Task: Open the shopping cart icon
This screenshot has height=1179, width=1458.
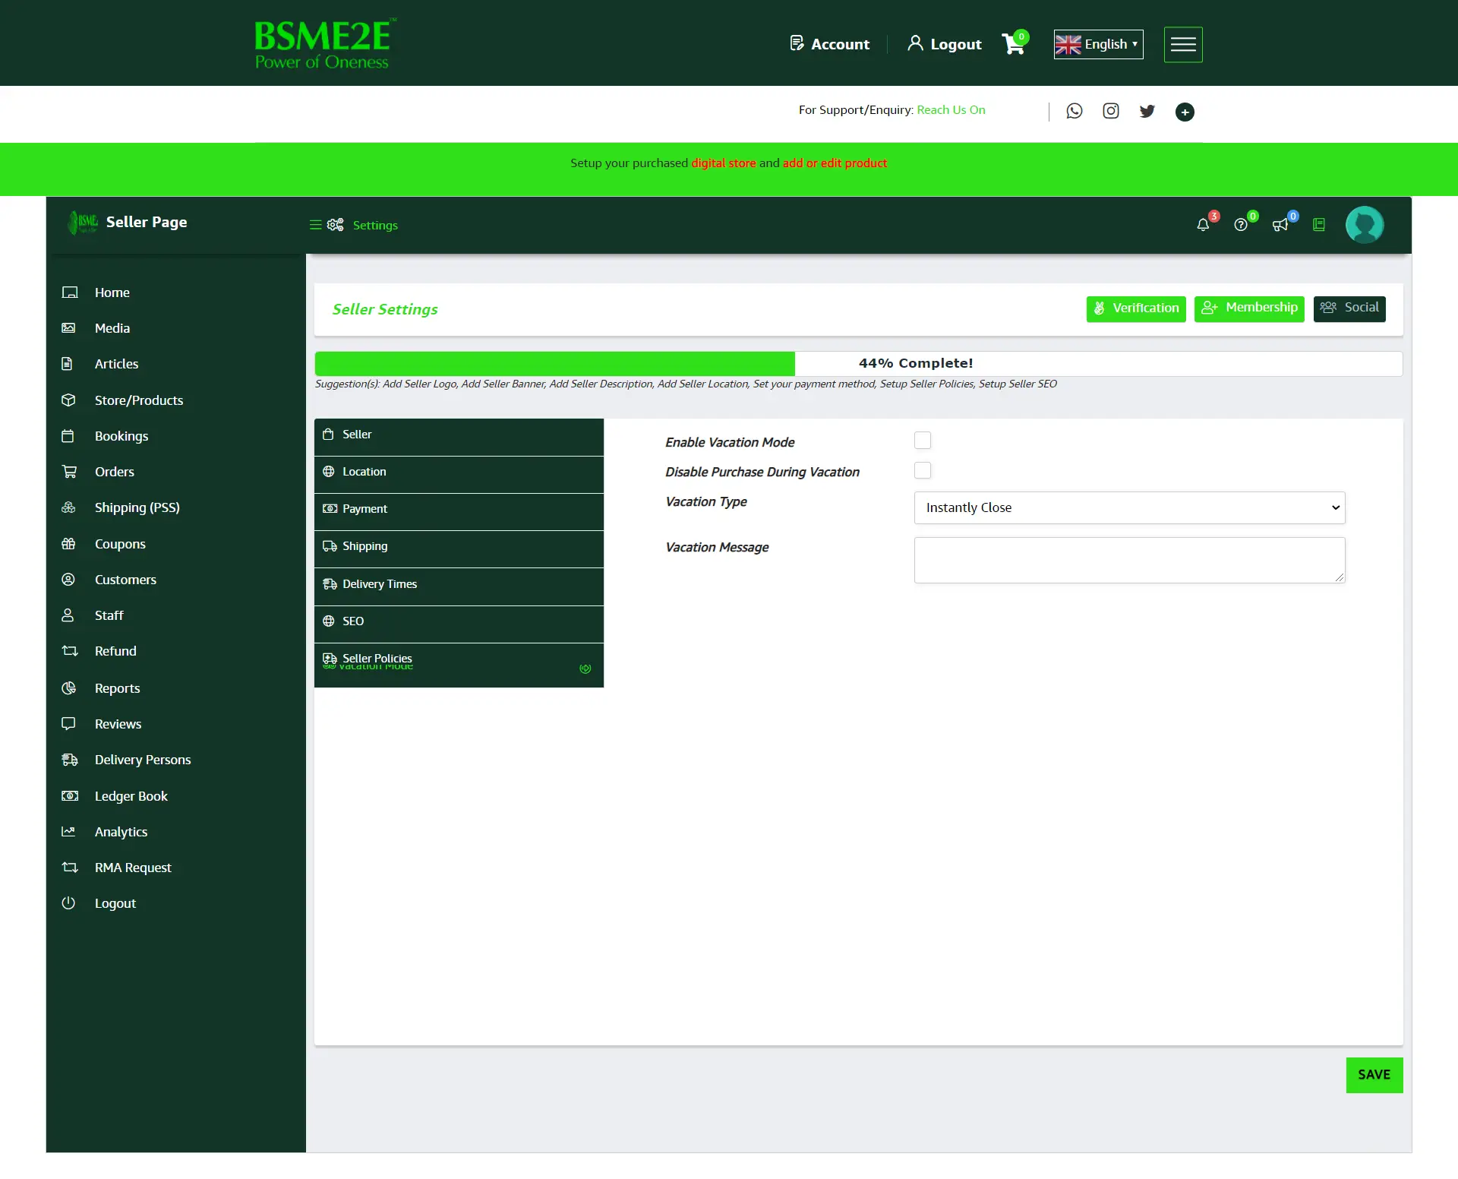Action: pos(1013,43)
